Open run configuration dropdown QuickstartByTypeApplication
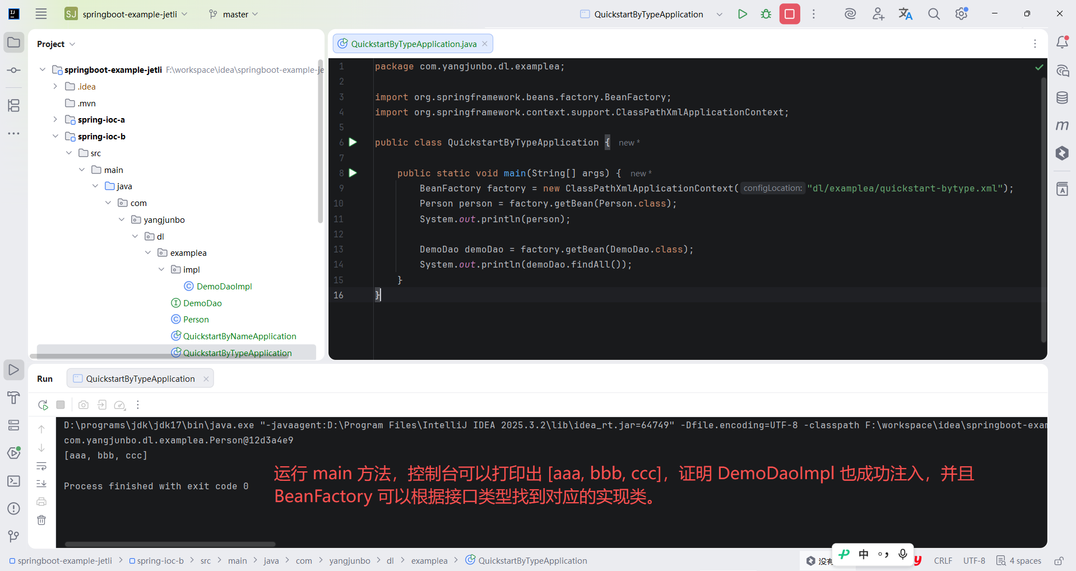Screen dimensions: 1076x571 tap(651, 14)
